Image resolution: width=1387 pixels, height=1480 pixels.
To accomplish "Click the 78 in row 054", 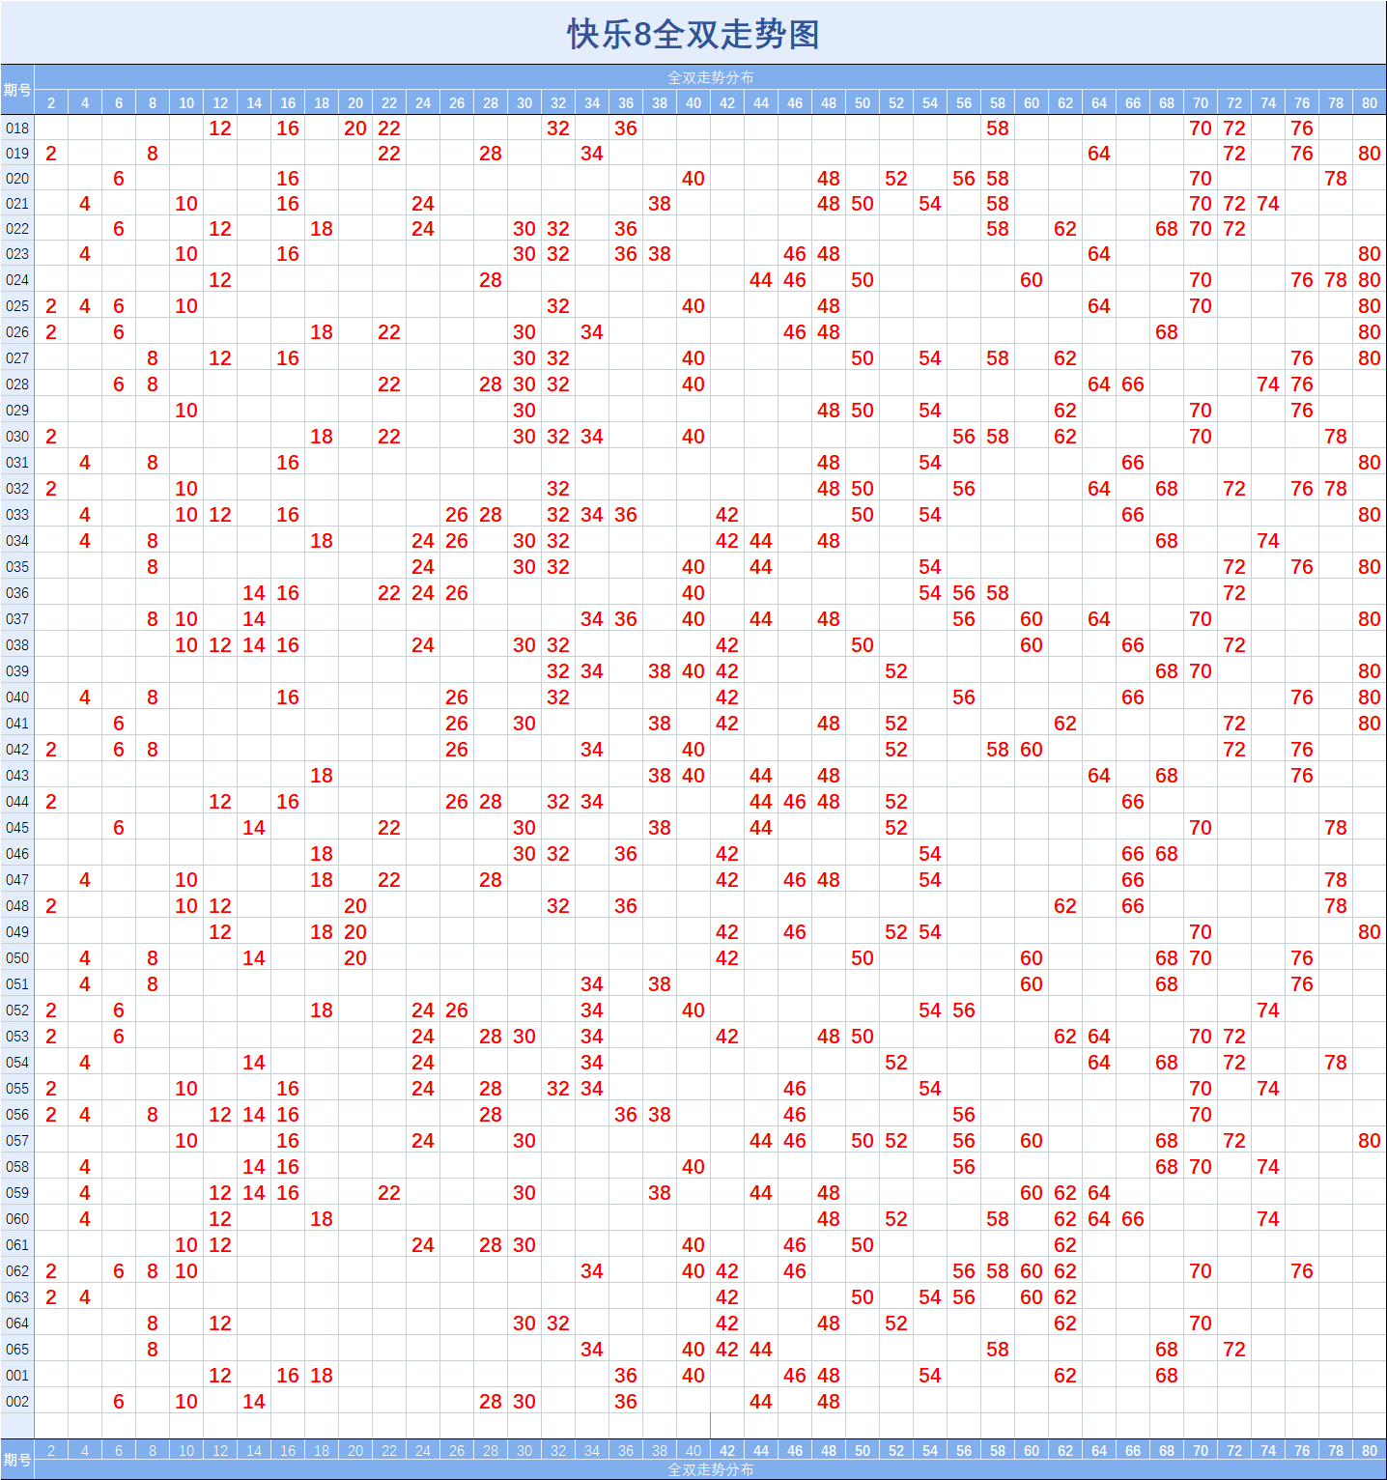I will [1336, 1062].
